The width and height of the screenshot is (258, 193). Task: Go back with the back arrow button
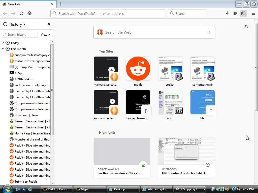[x=5, y=14]
